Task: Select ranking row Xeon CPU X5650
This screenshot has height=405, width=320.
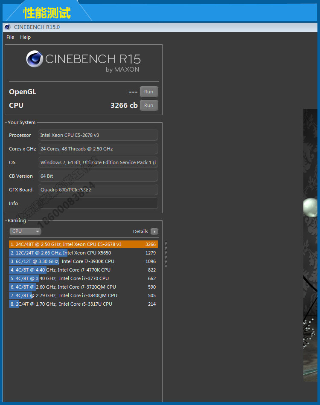Action: (x=83, y=253)
